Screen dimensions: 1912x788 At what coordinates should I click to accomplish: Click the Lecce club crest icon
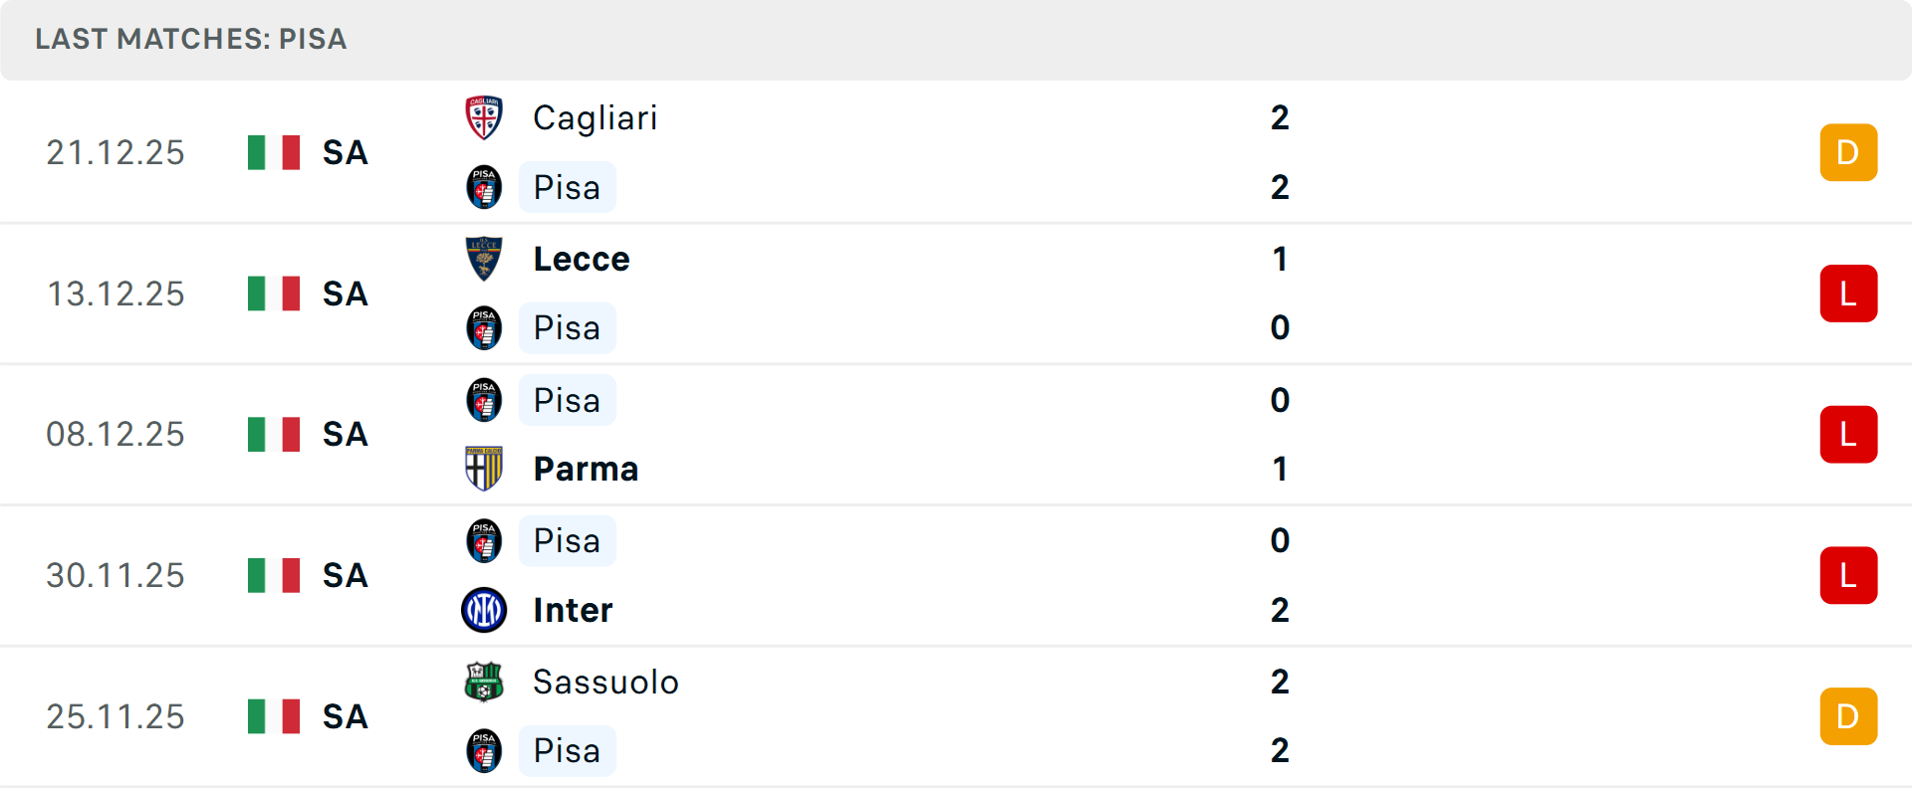tap(484, 259)
